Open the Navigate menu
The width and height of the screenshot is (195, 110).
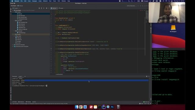[x=34, y=1]
